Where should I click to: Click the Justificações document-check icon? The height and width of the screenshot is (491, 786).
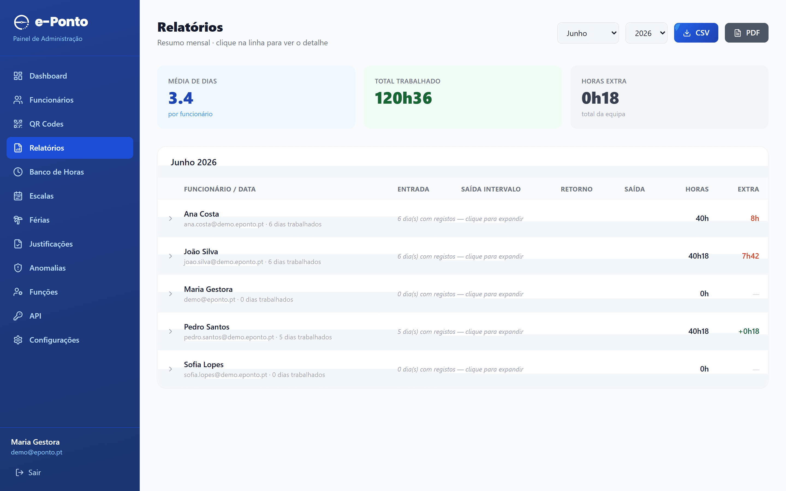tap(18, 244)
